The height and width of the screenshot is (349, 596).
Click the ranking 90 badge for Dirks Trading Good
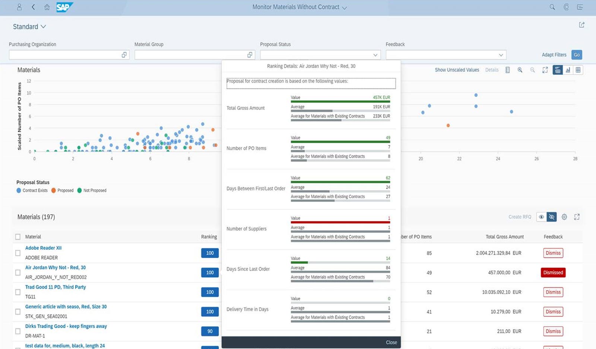[x=210, y=331]
